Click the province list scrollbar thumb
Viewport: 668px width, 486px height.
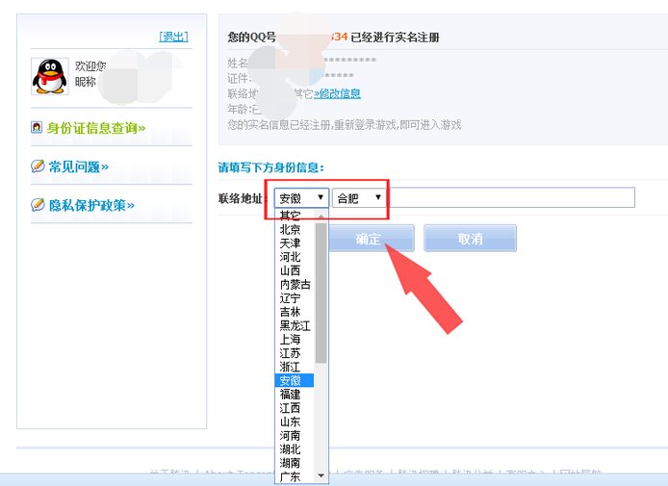tap(321, 294)
